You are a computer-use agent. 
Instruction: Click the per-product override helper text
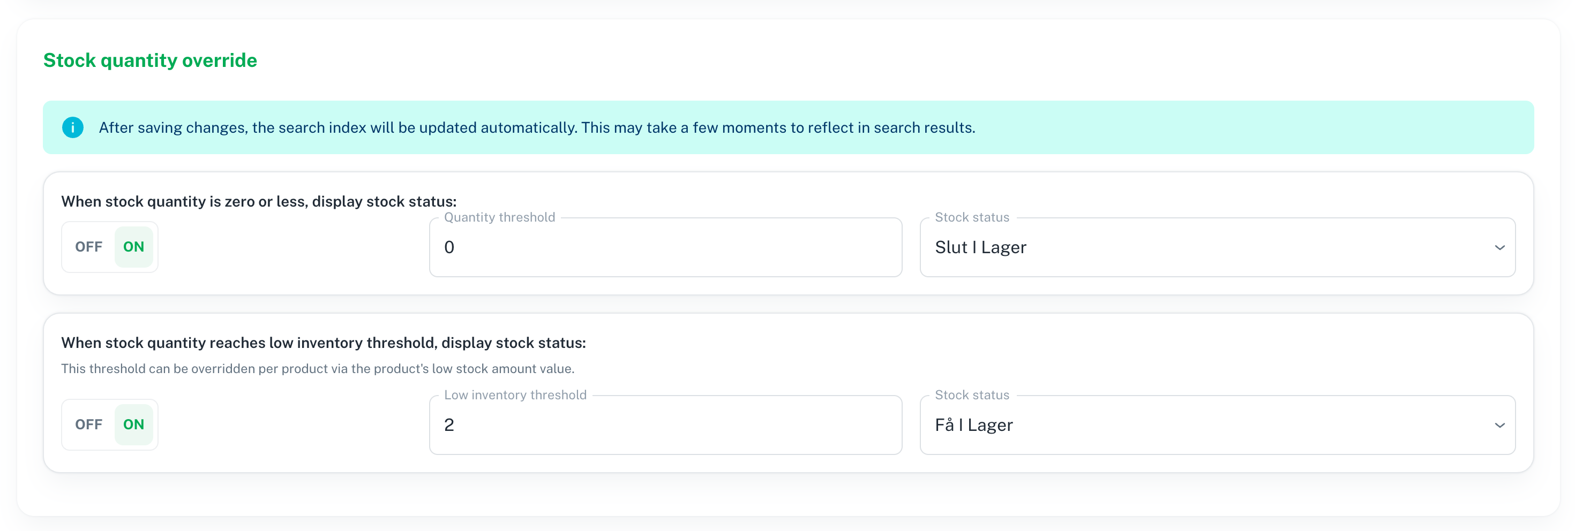[317, 368]
